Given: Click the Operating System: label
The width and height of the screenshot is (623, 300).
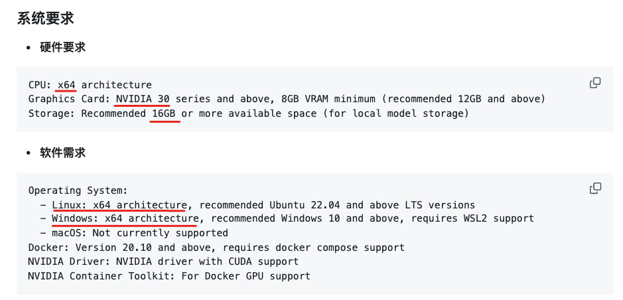Looking at the screenshot, I should tap(78, 190).
